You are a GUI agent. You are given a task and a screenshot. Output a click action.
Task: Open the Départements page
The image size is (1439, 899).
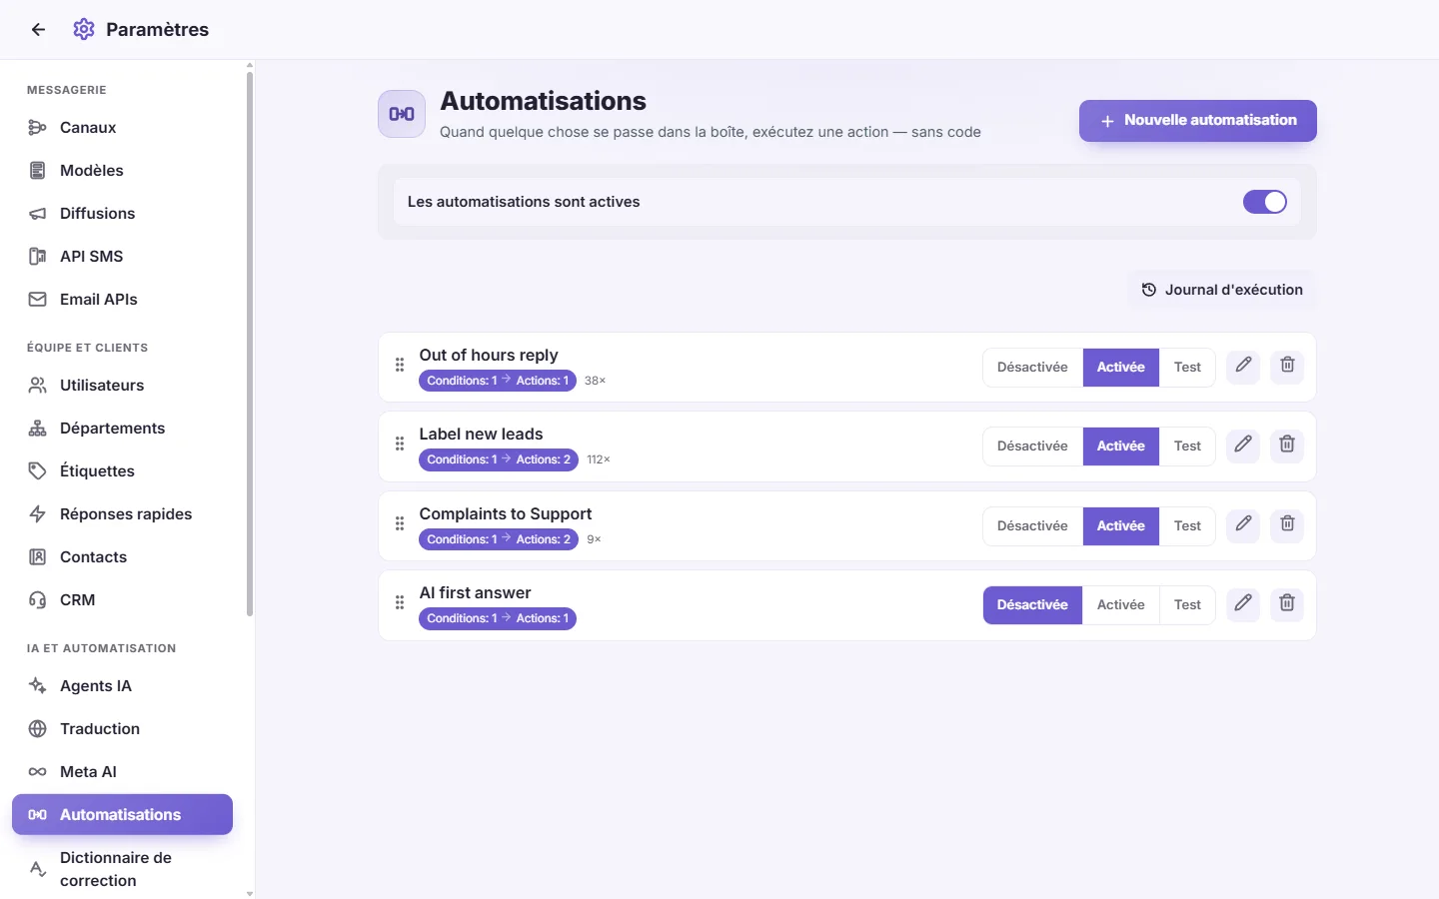coord(122,429)
